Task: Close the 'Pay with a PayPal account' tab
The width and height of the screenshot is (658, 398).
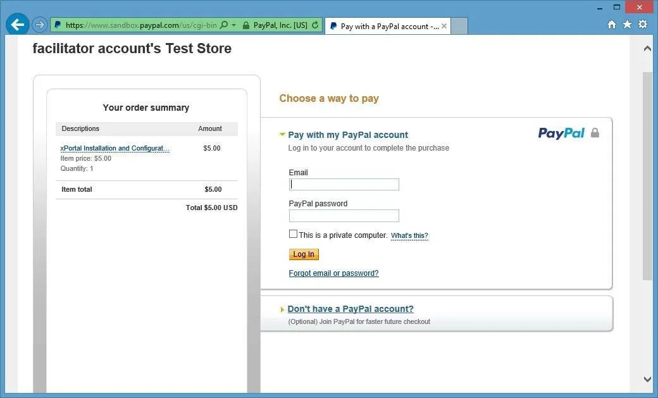Action: click(444, 26)
